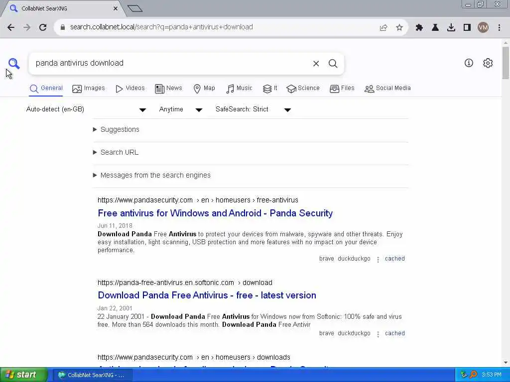510x382 pixels.
Task: Switch to Files tab
Action: [x=342, y=89]
